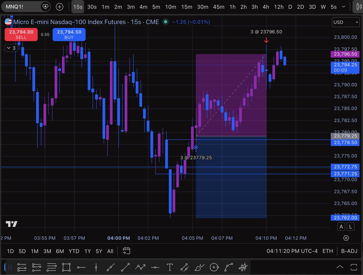This screenshot has width=363, height=275.
Task: Enter fullscreen mode icon
Action: pyautogui.click(x=355, y=267)
